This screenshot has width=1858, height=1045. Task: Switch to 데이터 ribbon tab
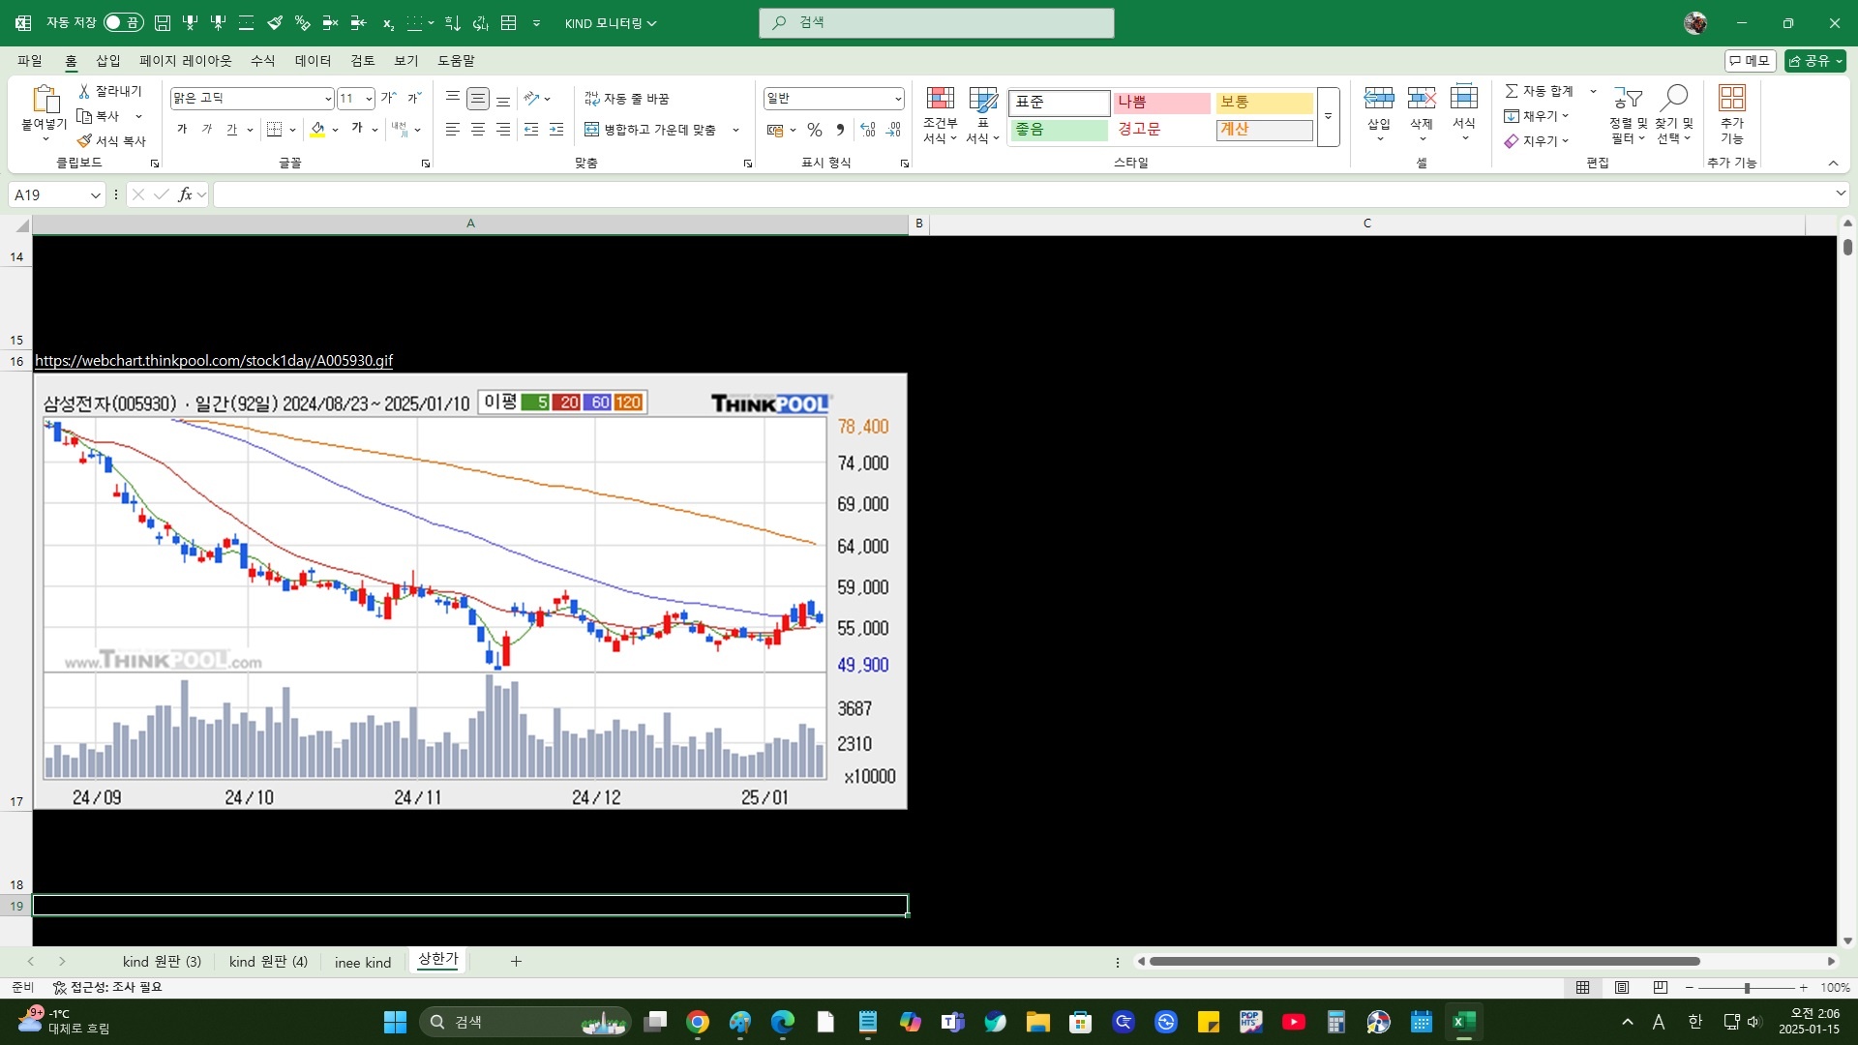pos(314,61)
